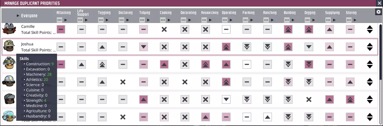Open the Digging column options button
Image resolution: width=383 pixels, height=126 pixels.
pyautogui.click(x=308, y=20)
